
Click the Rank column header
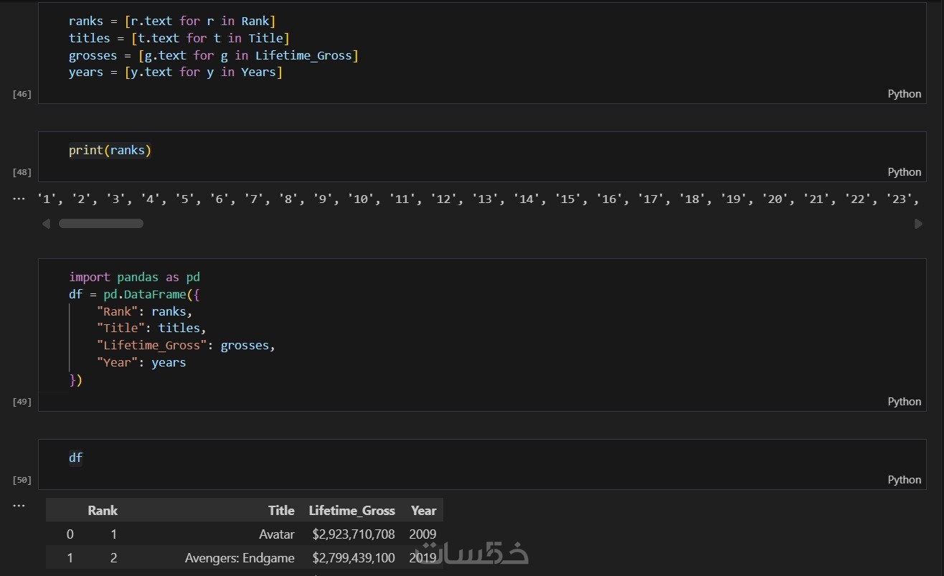(103, 511)
